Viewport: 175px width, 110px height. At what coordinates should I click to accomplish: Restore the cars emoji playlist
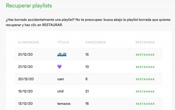coord(145,55)
